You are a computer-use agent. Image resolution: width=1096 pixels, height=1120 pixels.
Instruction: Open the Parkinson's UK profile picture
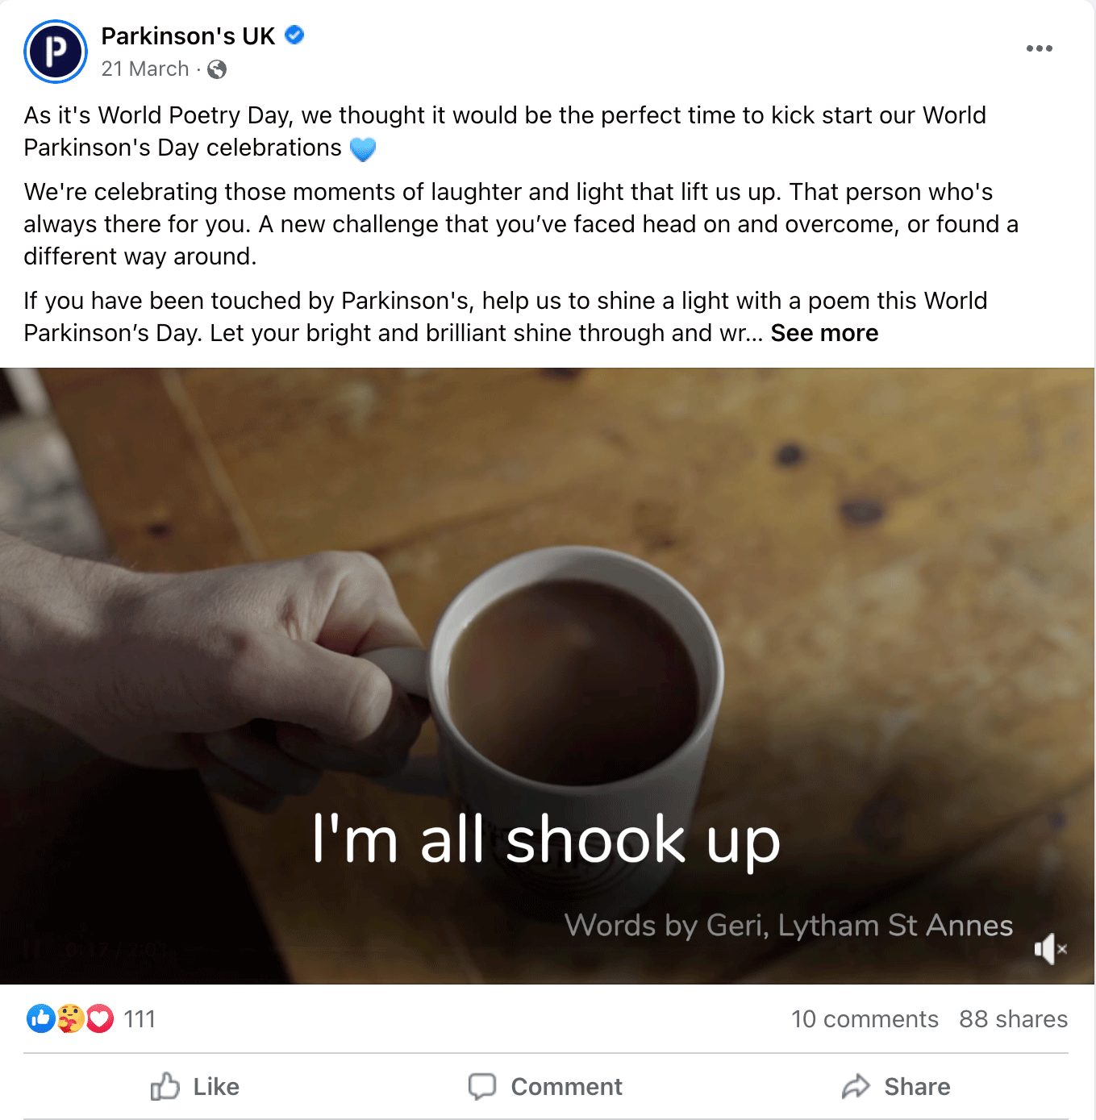point(56,52)
